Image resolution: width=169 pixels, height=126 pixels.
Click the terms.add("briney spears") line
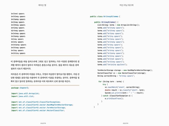pos(110,45)
